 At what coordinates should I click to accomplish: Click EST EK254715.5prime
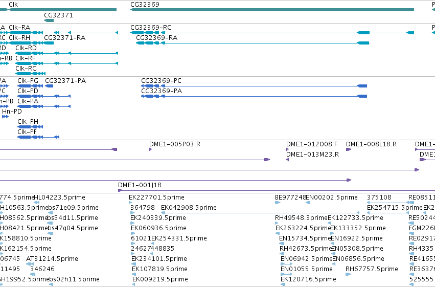tap(395, 208)
